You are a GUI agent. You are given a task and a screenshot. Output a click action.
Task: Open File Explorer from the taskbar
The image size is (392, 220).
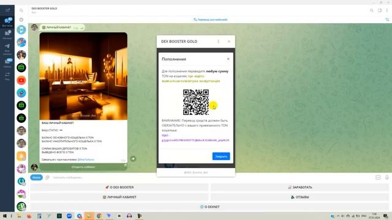tap(19, 216)
